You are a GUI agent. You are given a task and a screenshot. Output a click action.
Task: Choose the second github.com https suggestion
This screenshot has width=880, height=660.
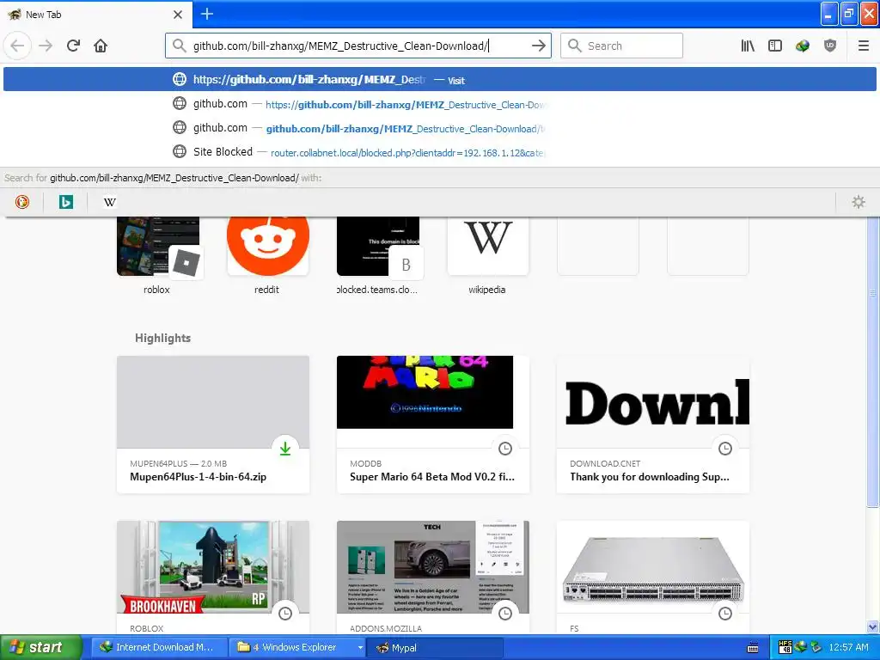pyautogui.click(x=440, y=104)
